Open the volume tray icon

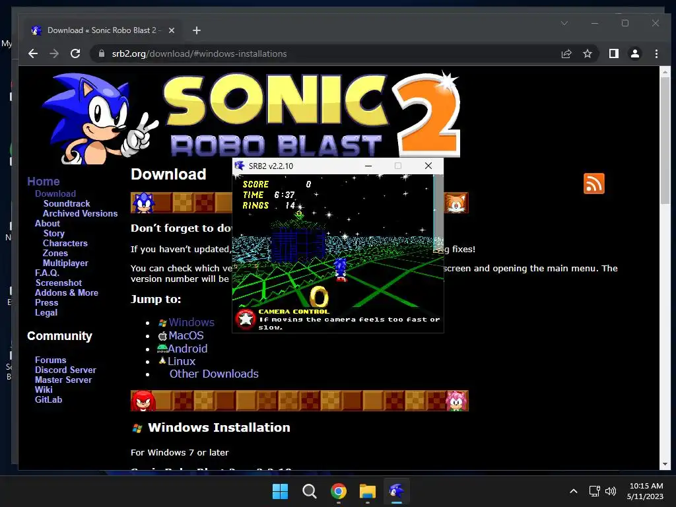(611, 491)
